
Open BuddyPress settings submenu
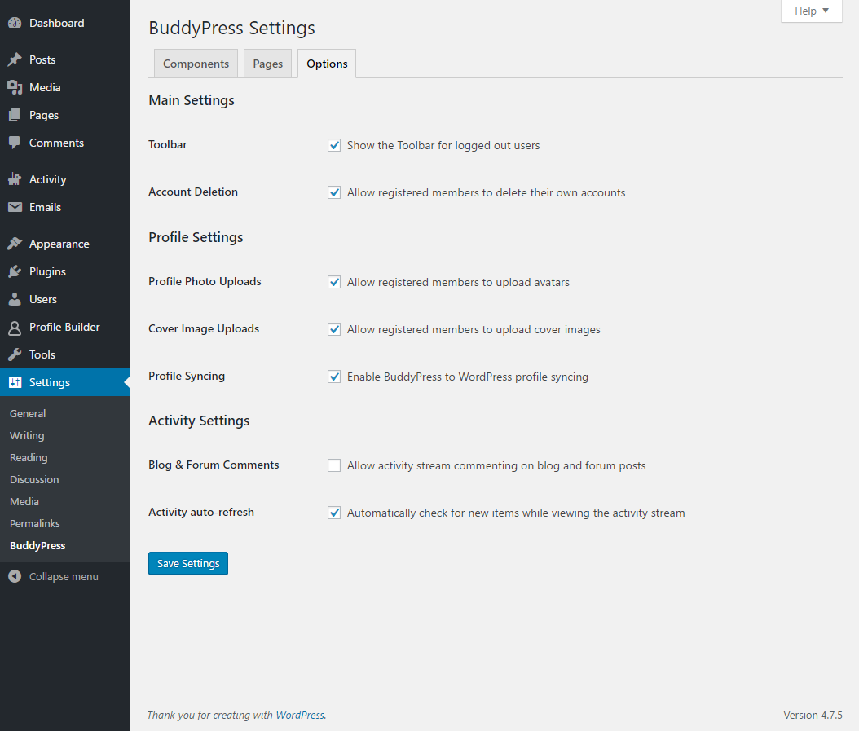coord(37,546)
